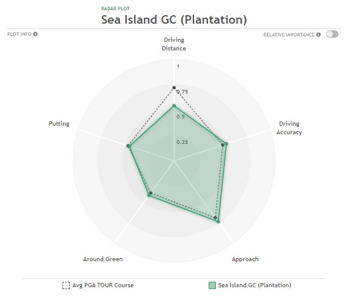This screenshot has height=300, width=356.
Task: Select the Putting data point
Action: [x=129, y=146]
